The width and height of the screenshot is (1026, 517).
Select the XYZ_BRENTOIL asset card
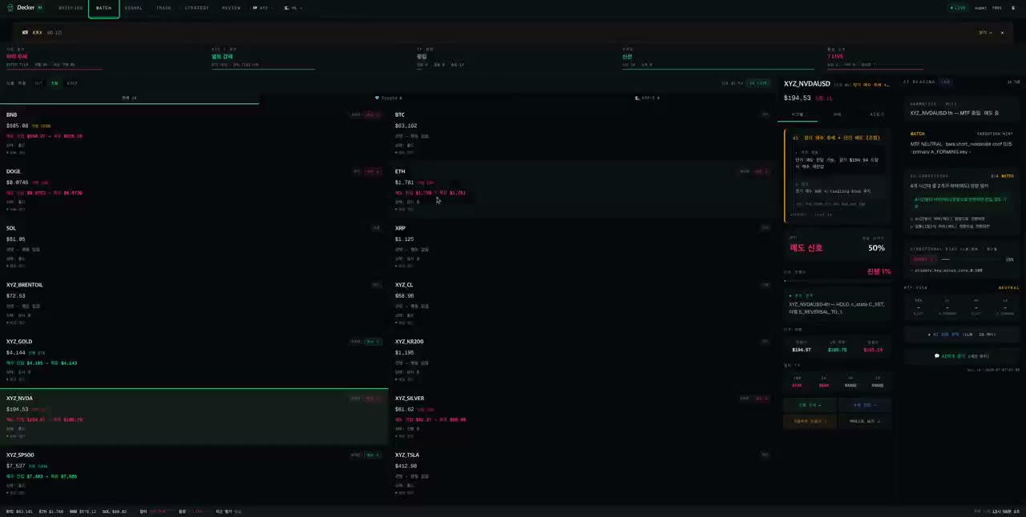click(x=194, y=303)
